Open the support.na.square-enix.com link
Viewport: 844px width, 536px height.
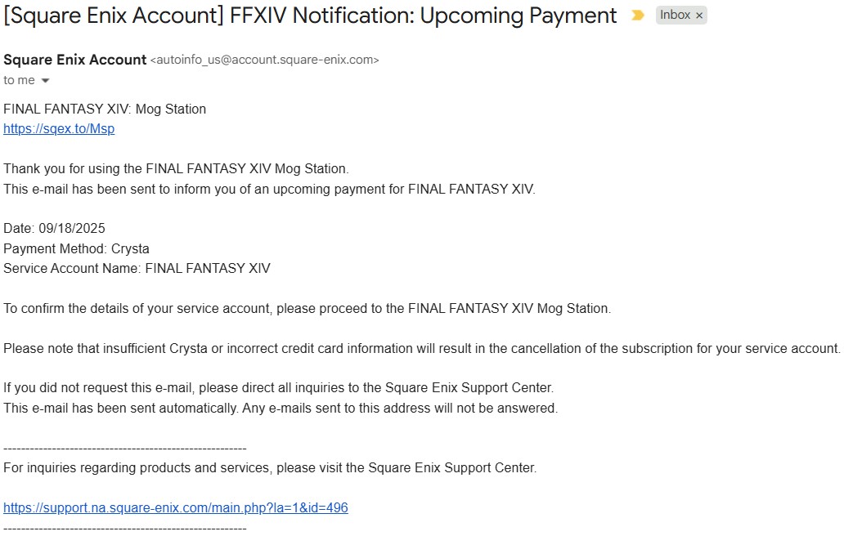176,507
